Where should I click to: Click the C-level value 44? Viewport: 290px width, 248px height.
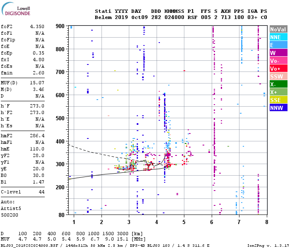(x=41, y=192)
